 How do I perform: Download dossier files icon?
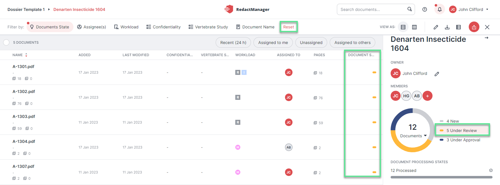pos(447,27)
